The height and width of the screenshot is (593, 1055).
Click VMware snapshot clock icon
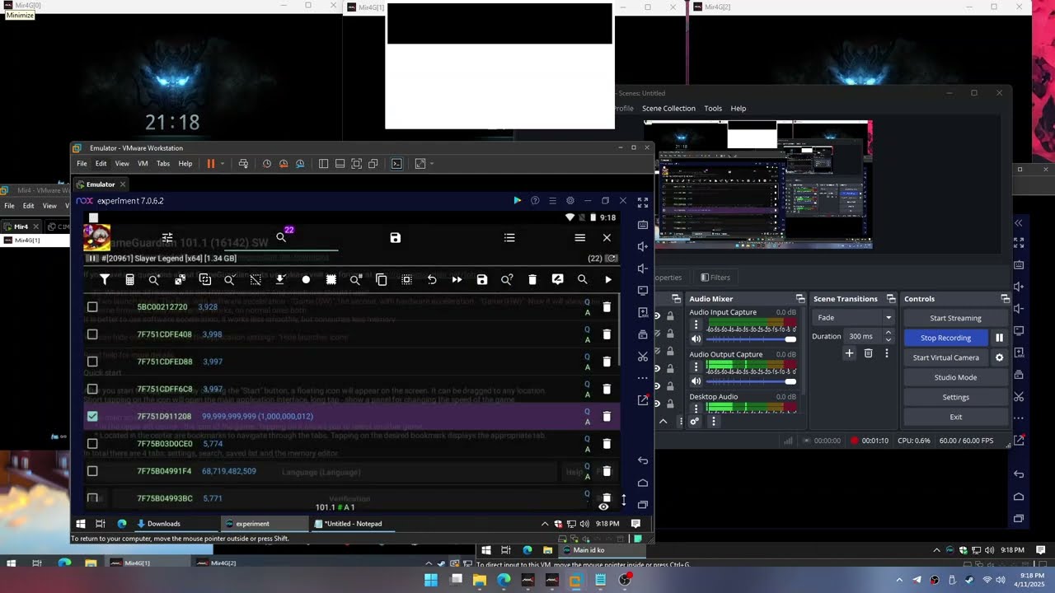267,163
